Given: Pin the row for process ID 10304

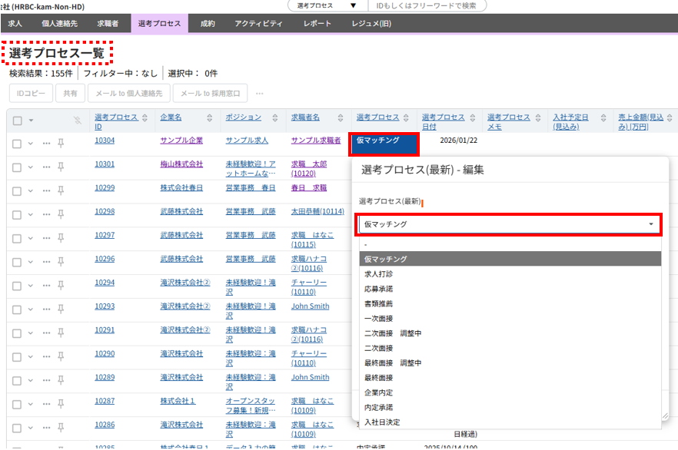Looking at the screenshot, I should [x=61, y=144].
